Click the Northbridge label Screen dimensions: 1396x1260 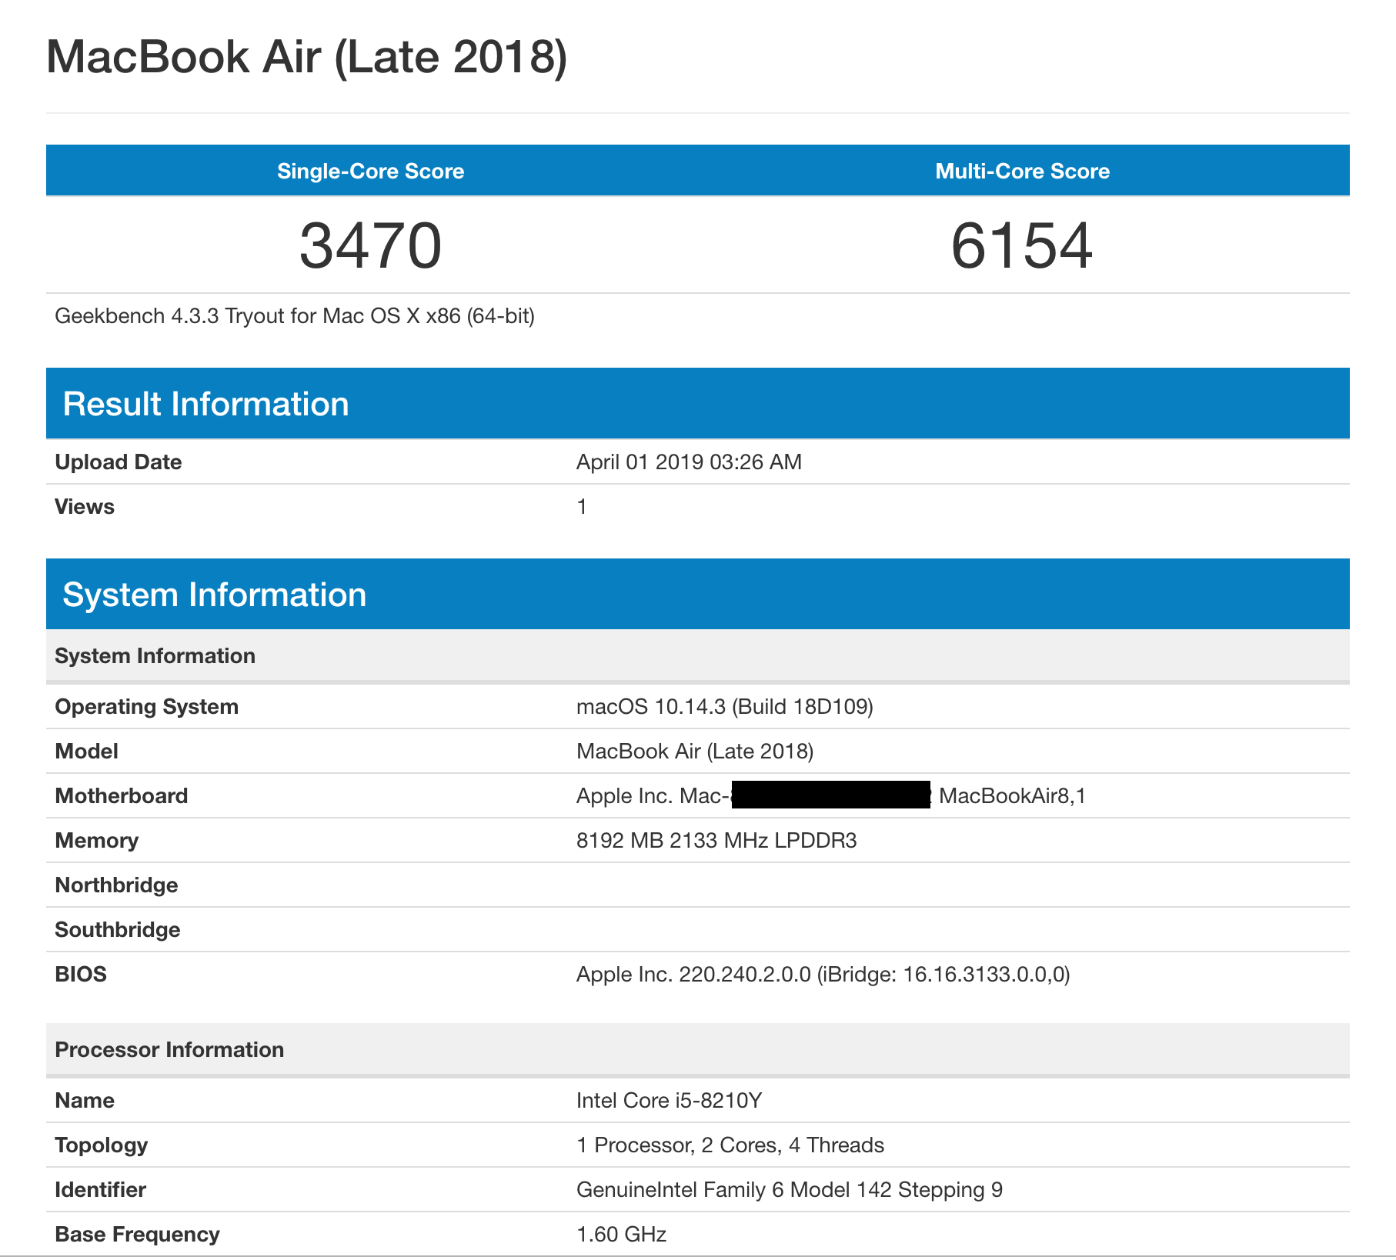point(116,885)
